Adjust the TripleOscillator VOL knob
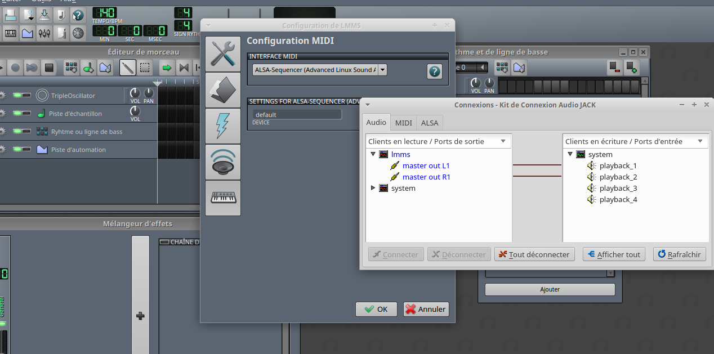The image size is (714, 354). tap(135, 93)
